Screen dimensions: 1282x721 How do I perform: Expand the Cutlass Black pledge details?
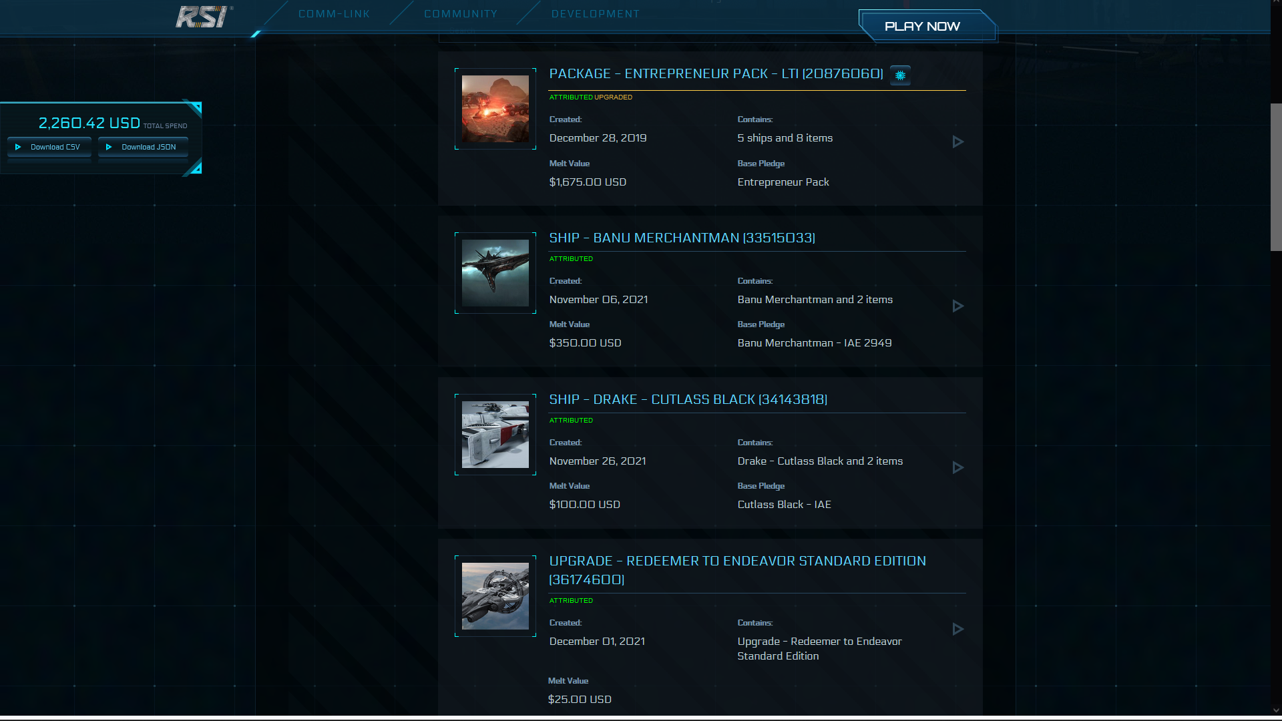click(957, 467)
